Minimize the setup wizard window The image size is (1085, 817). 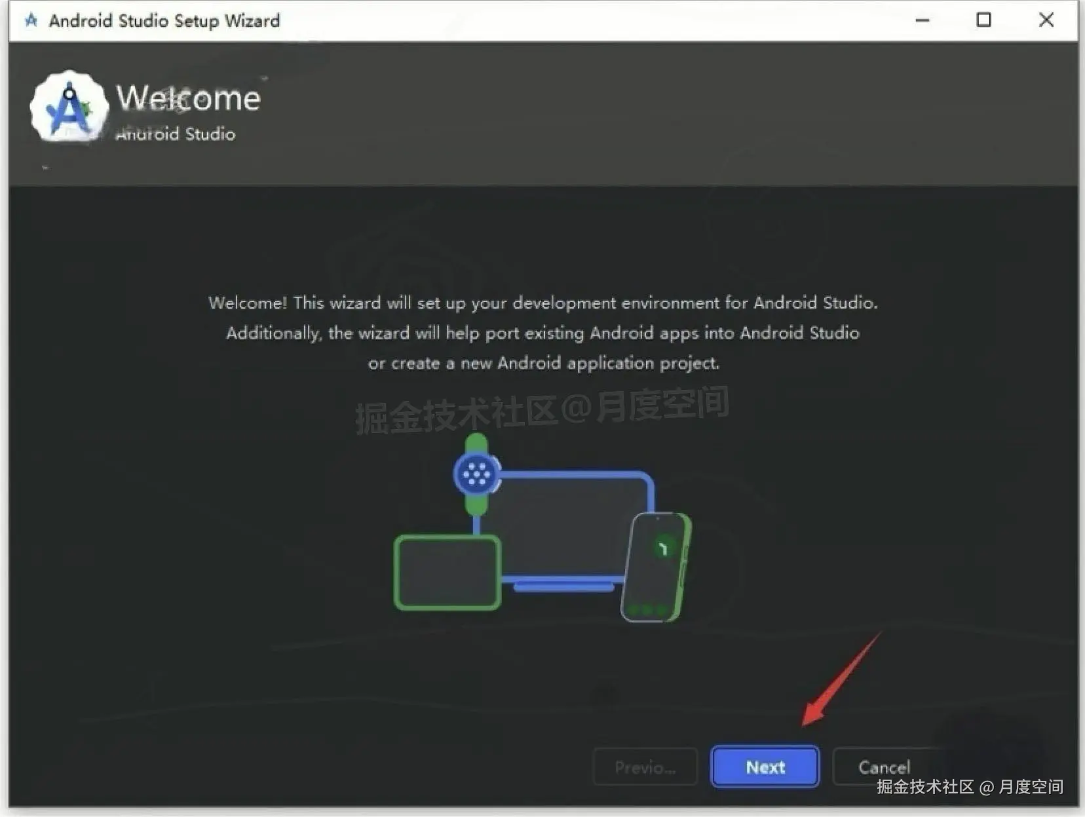click(x=922, y=20)
